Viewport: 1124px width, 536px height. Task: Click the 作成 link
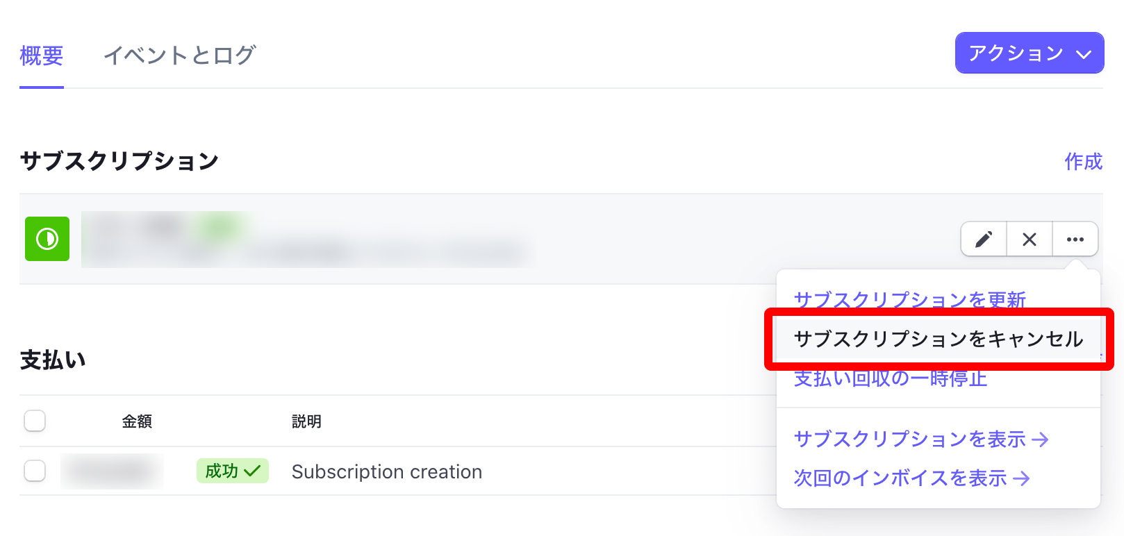(x=1084, y=162)
